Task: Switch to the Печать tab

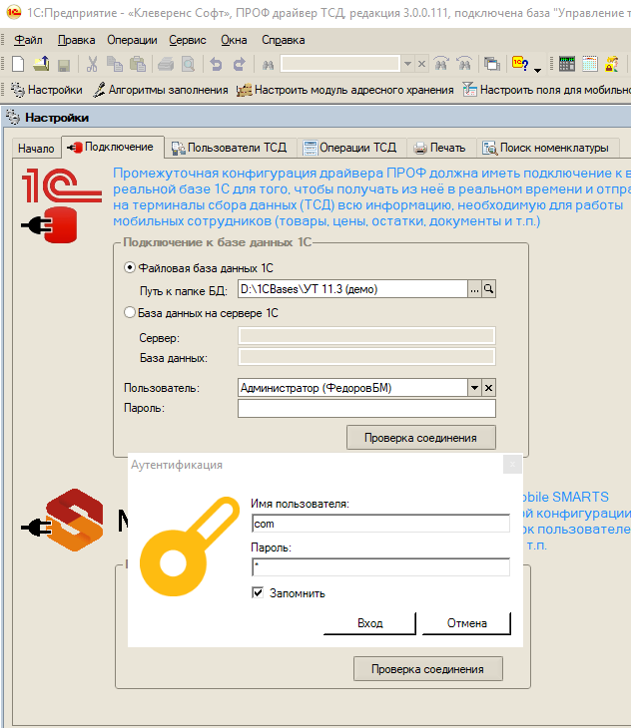Action: click(x=441, y=148)
